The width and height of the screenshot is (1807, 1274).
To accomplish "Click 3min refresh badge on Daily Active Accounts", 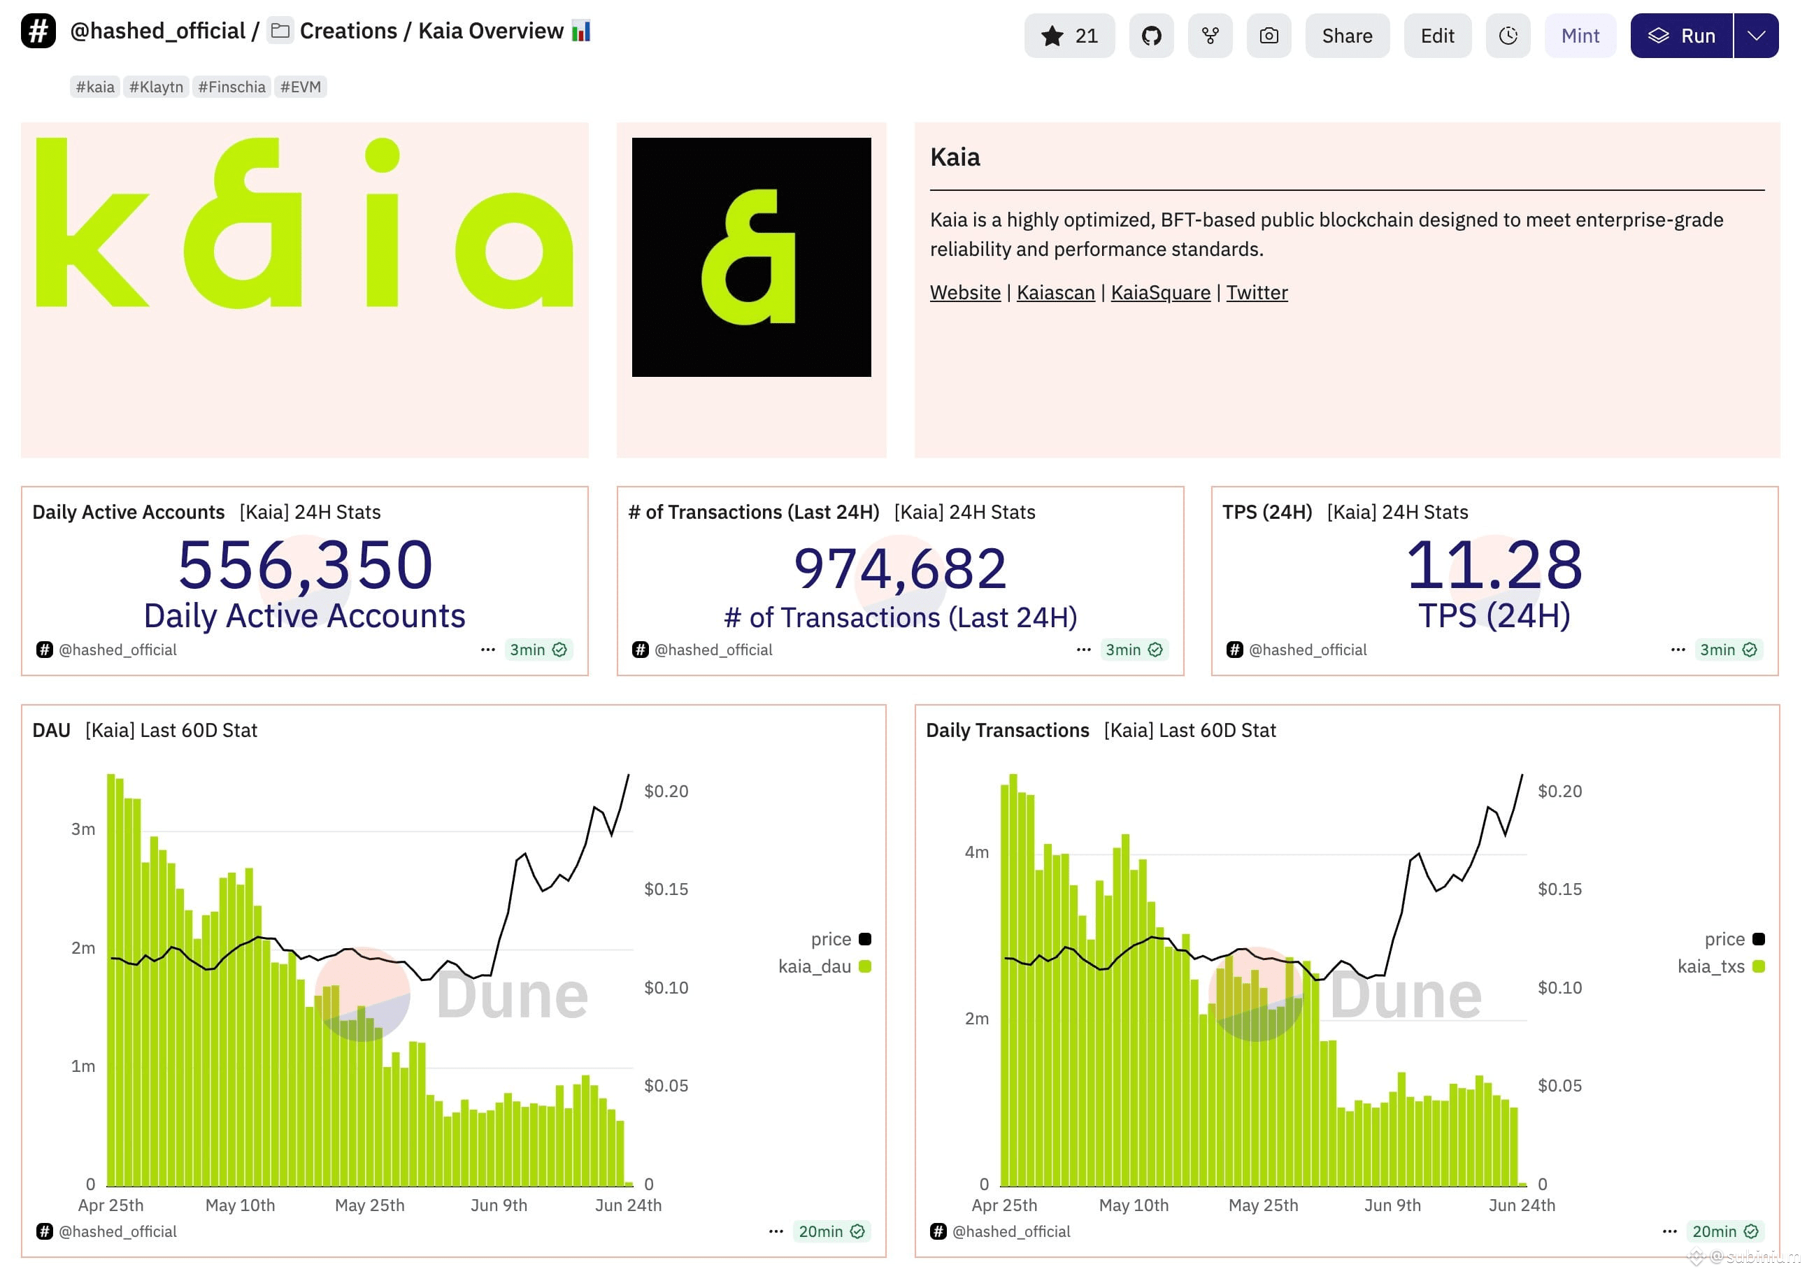I will [538, 650].
